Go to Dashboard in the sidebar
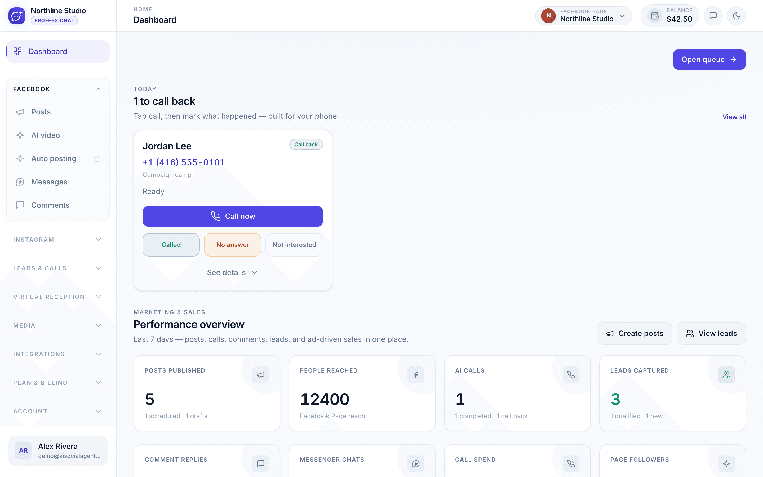The width and height of the screenshot is (763, 477). (58, 51)
